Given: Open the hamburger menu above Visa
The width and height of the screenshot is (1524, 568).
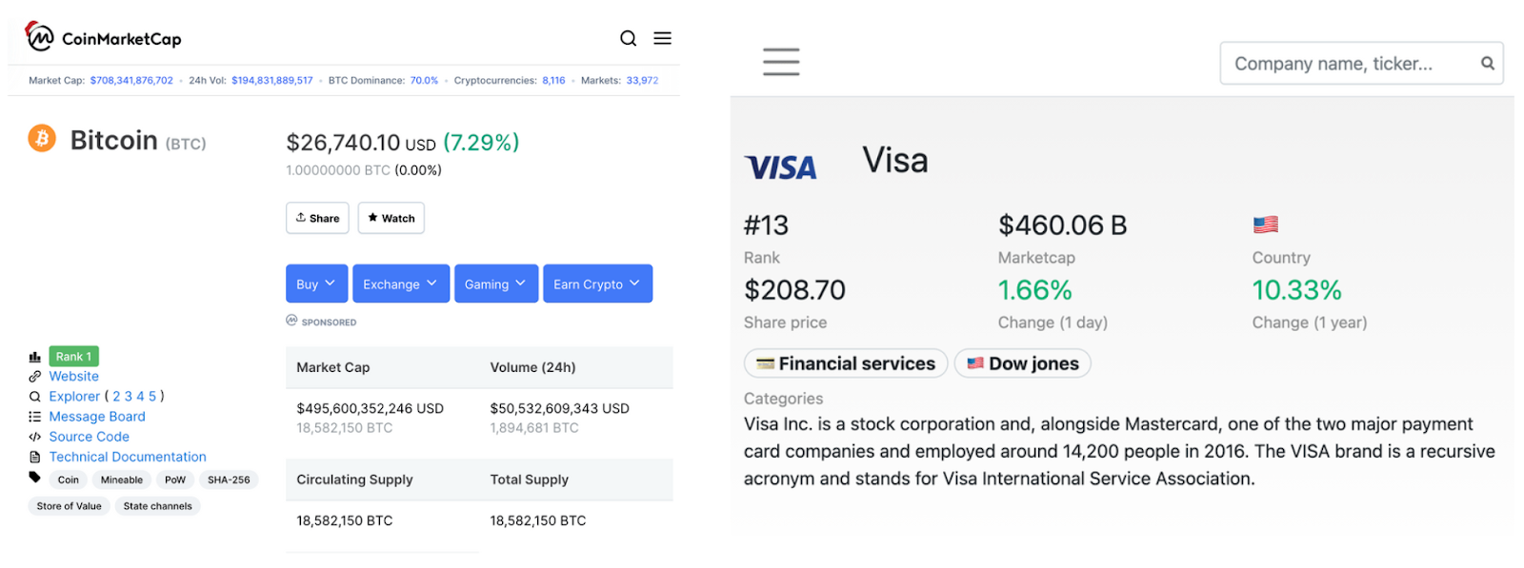Looking at the screenshot, I should [x=781, y=62].
